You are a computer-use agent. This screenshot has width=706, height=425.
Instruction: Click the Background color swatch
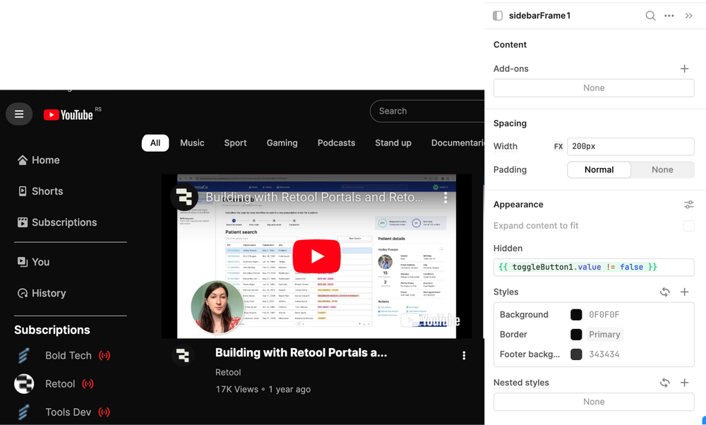point(576,315)
